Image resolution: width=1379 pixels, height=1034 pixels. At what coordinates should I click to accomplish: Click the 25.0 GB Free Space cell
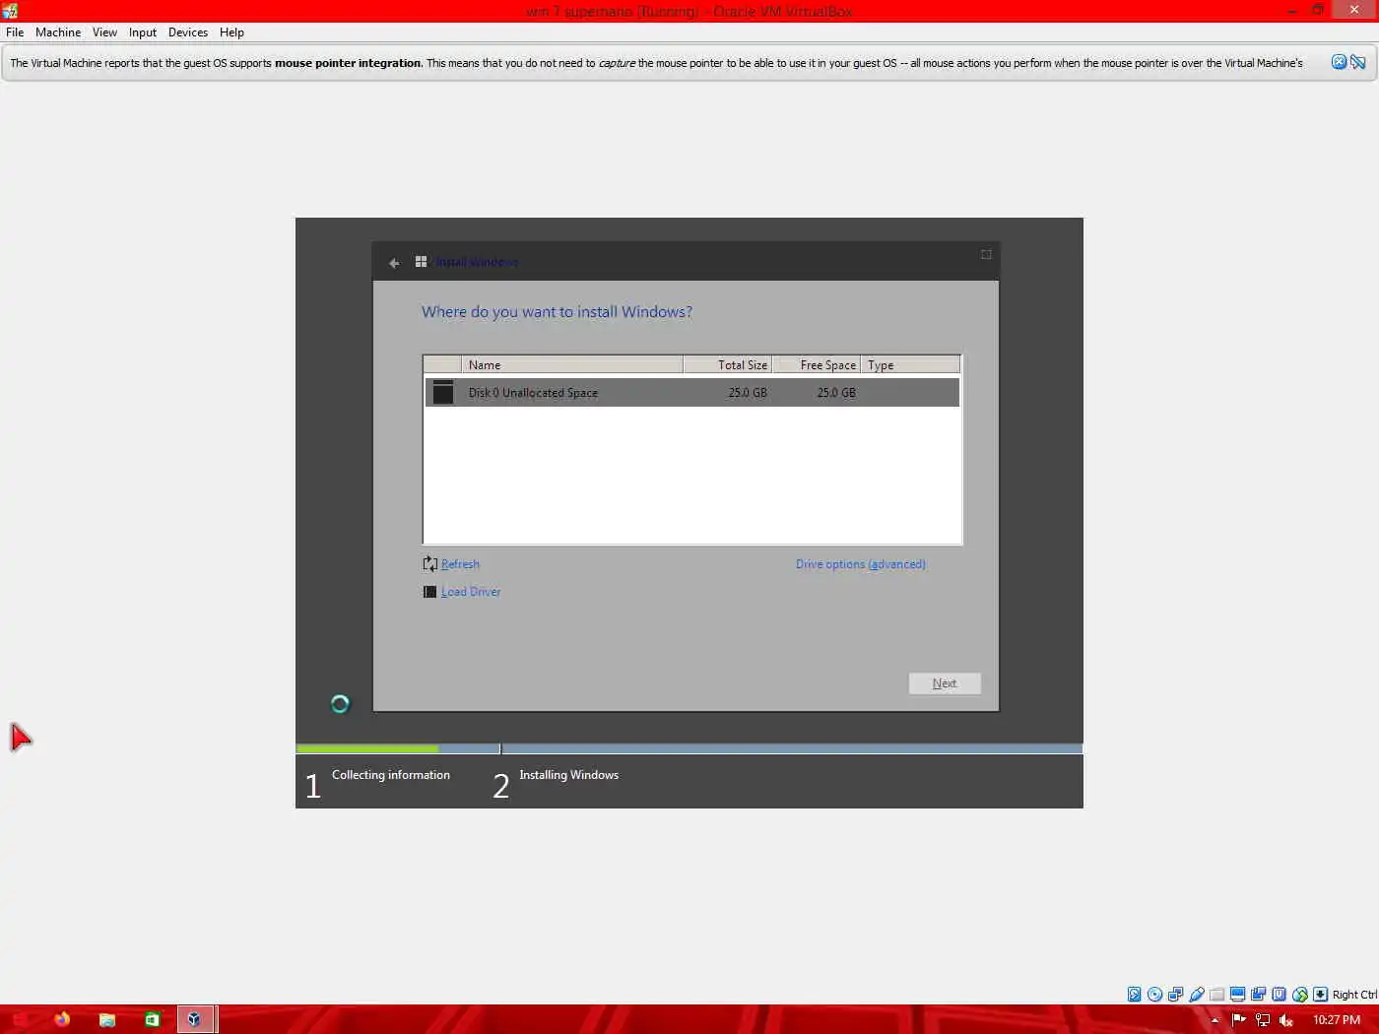coord(836,392)
